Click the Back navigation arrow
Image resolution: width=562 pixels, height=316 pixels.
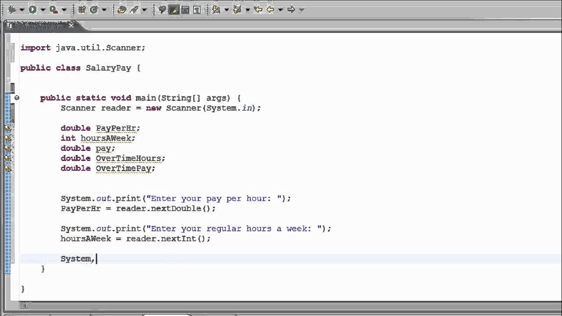[270, 9]
